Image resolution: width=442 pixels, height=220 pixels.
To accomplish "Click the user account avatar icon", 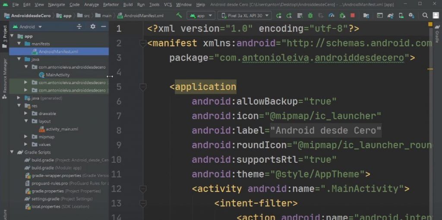I will click(436, 15).
